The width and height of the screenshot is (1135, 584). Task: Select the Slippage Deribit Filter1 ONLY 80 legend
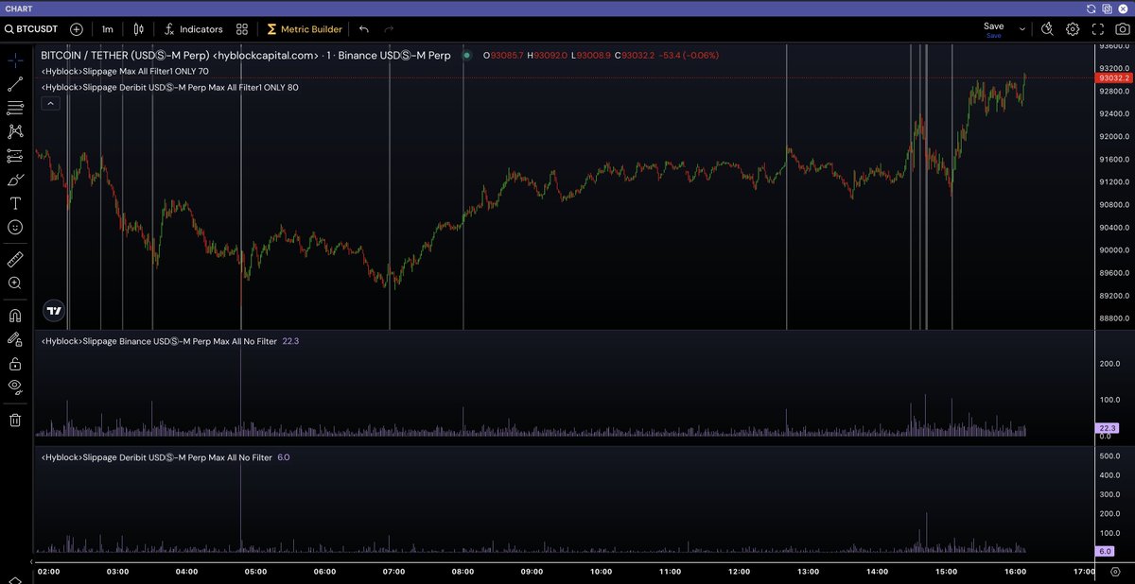[x=169, y=87]
